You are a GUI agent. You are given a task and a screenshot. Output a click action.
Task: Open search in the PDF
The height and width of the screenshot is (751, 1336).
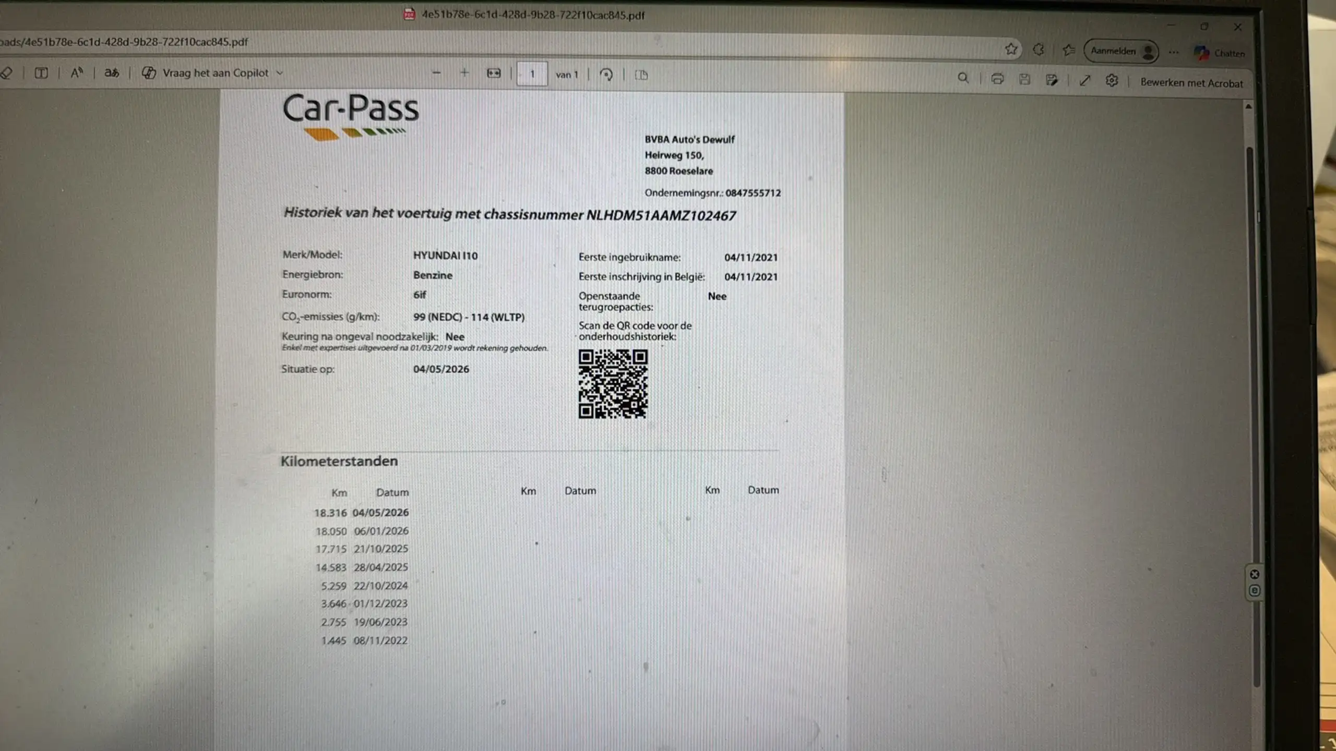pyautogui.click(x=963, y=78)
